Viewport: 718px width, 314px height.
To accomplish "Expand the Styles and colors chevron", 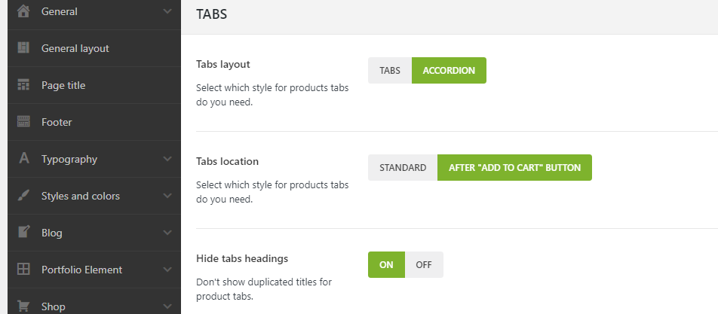I will coord(167,196).
